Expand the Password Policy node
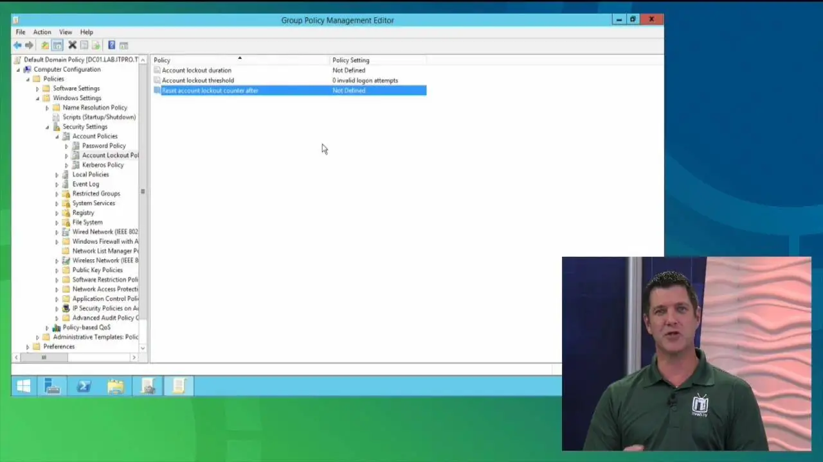 coord(66,146)
